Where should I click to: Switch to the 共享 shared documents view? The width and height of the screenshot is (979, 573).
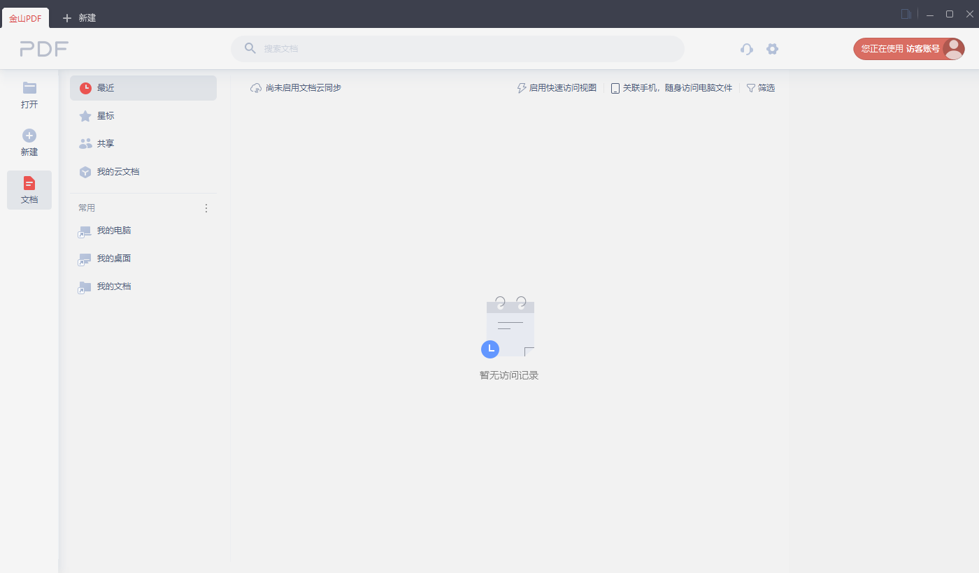pyautogui.click(x=105, y=143)
